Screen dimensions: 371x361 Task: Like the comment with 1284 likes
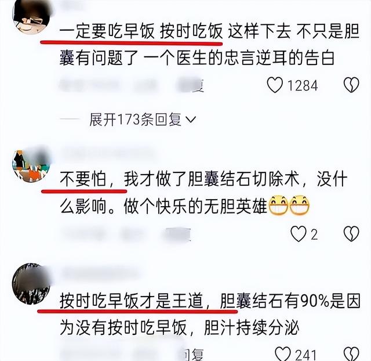[x=275, y=85]
